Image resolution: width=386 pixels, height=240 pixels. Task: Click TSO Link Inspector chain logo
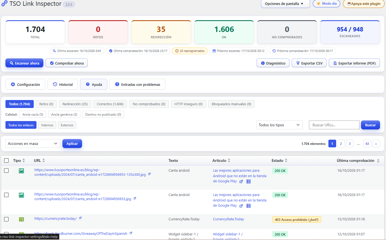(4, 4)
